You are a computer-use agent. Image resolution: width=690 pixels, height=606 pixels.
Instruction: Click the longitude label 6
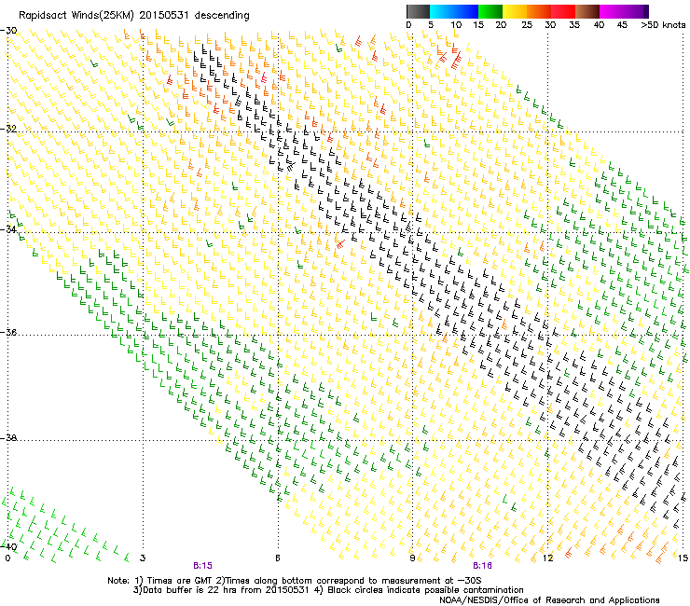pos(278,558)
